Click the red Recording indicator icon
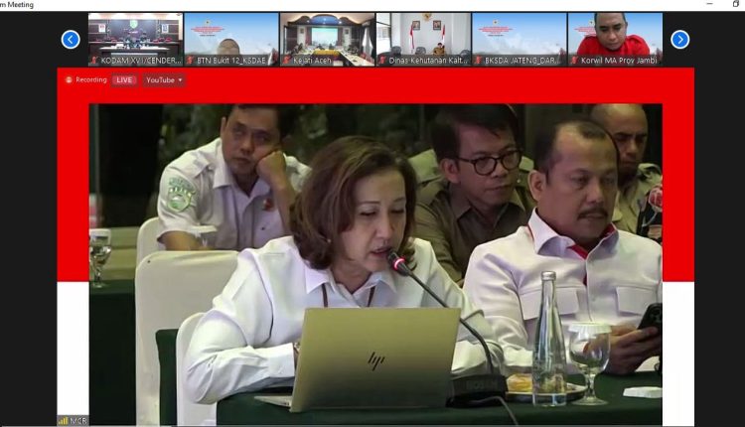This screenshot has height=427, width=745. click(69, 80)
